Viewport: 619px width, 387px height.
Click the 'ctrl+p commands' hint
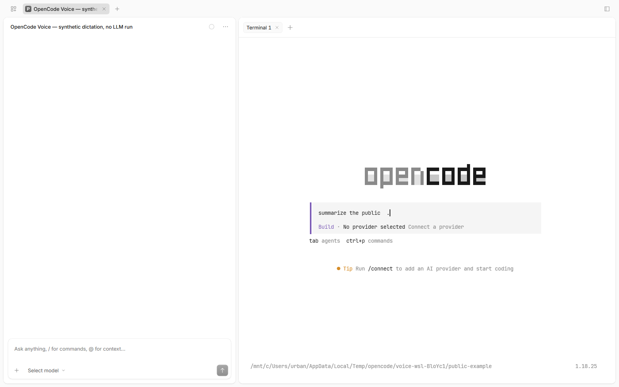point(369,241)
